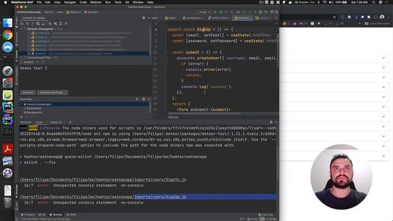
Task: Open terminal panel settings gear
Action: tap(271, 122)
